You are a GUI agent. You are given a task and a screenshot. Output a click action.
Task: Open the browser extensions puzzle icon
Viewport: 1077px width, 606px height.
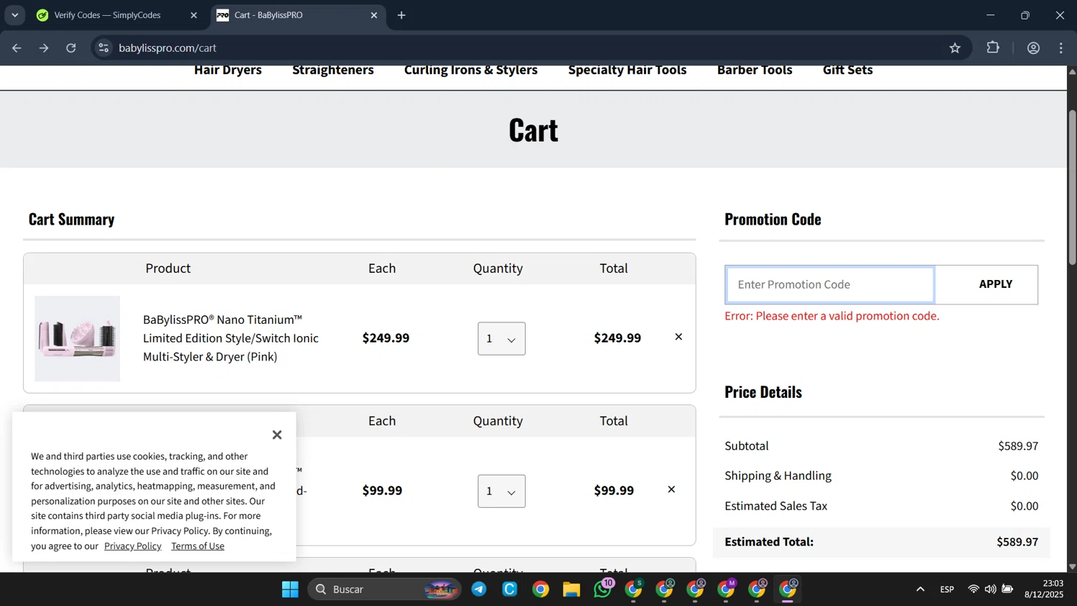tap(993, 48)
